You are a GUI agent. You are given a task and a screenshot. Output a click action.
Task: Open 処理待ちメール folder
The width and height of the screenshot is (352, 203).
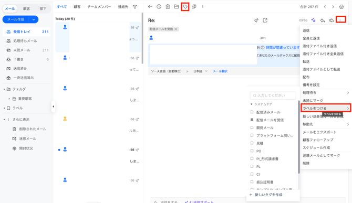[26, 41]
